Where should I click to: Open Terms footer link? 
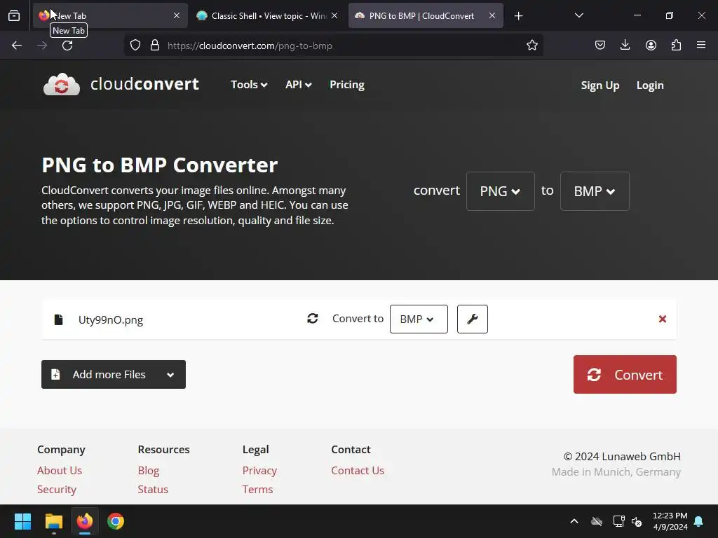coord(257,489)
